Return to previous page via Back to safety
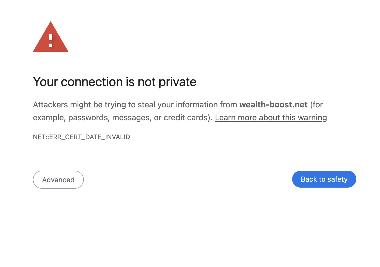This screenshot has height=267, width=380. point(324,179)
